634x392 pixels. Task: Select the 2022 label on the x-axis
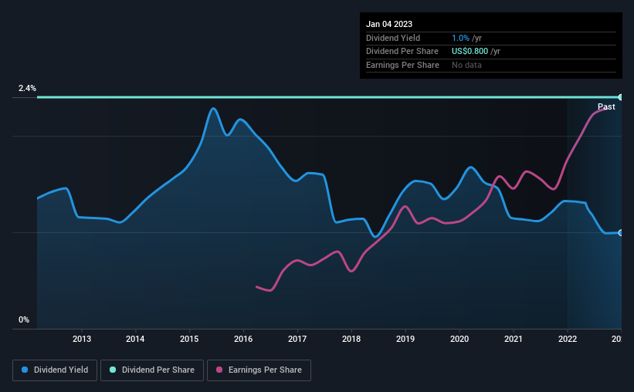tap(568, 339)
